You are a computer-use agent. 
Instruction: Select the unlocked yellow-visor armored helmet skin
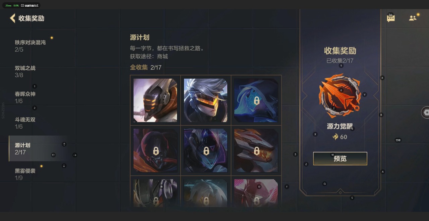coord(155,100)
